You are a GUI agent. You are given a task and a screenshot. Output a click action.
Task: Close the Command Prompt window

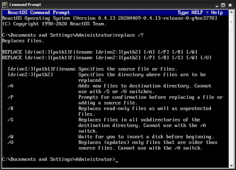pos(230,5)
